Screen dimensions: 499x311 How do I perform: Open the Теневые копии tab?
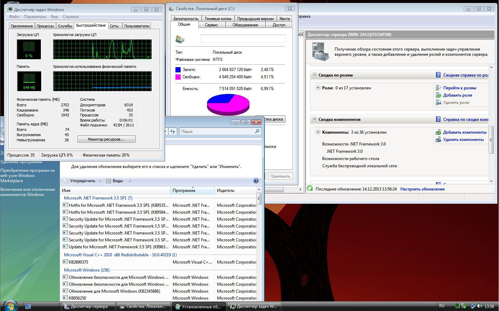click(218, 19)
